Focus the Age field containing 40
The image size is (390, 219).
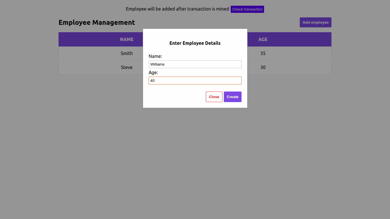pos(195,80)
